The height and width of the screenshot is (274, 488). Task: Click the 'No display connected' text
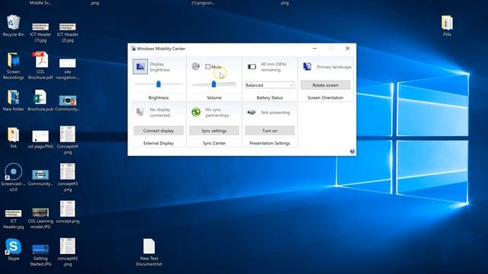pyautogui.click(x=160, y=113)
